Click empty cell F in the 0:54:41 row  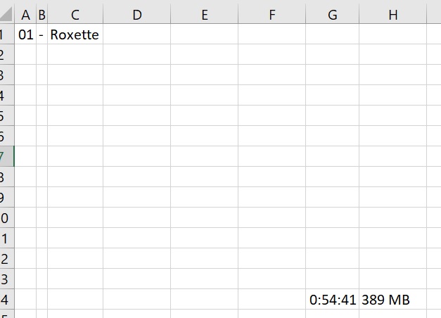[x=272, y=299]
